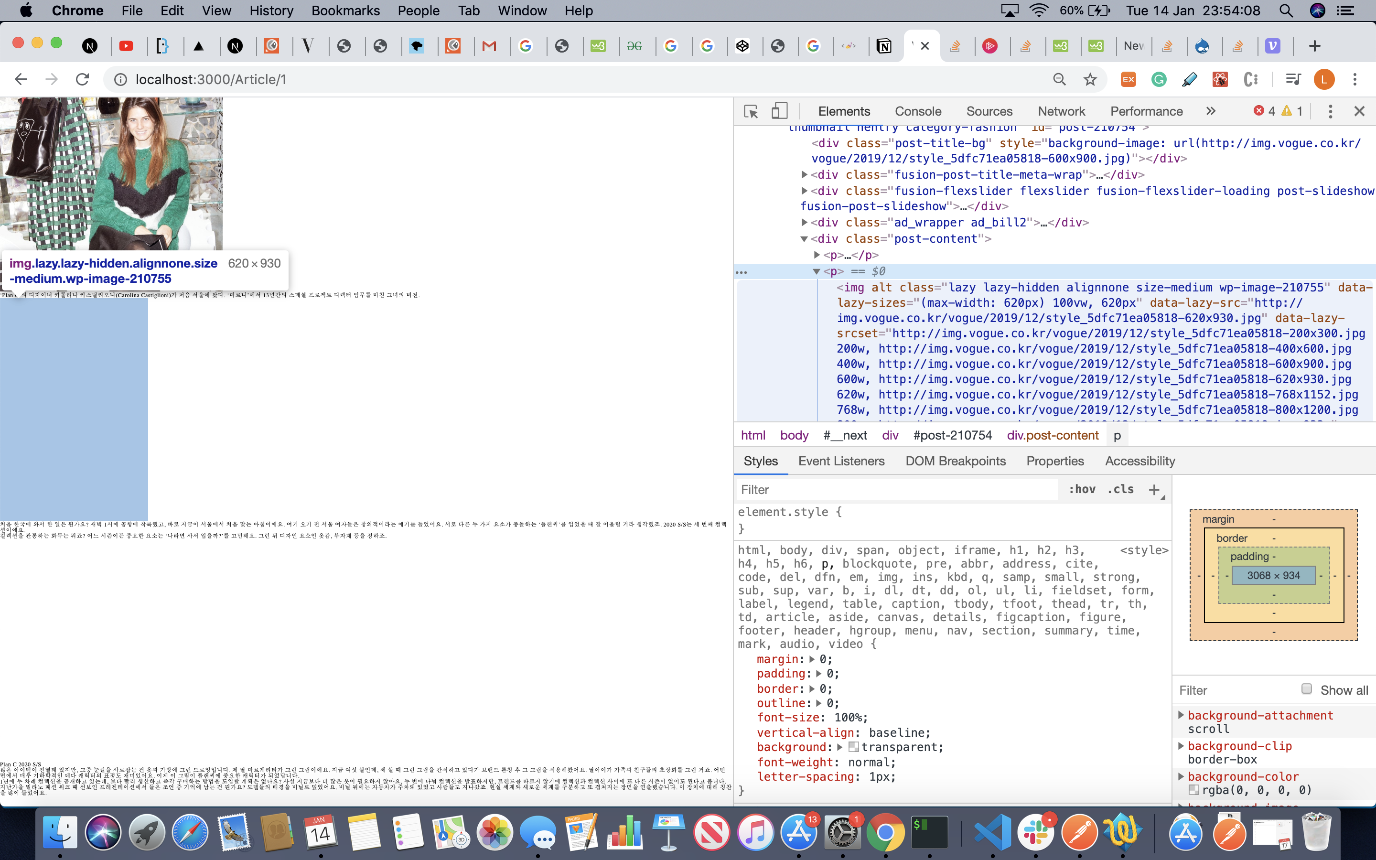Switch to the Network tab
The width and height of the screenshot is (1376, 860).
pos(1061,111)
